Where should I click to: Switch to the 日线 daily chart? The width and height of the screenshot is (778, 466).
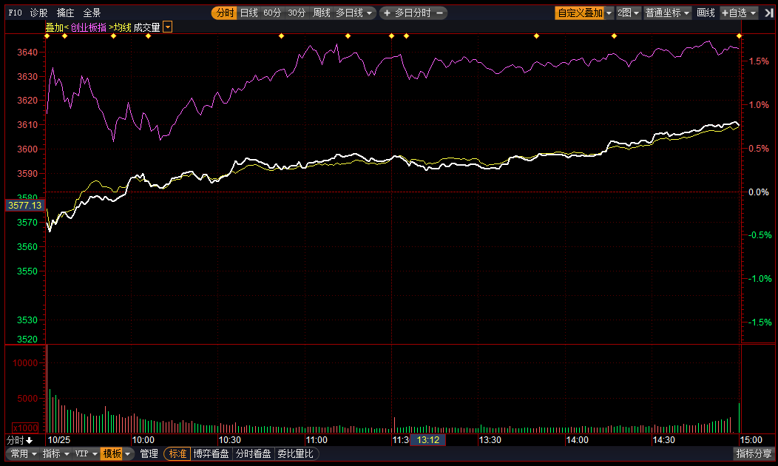[x=249, y=13]
